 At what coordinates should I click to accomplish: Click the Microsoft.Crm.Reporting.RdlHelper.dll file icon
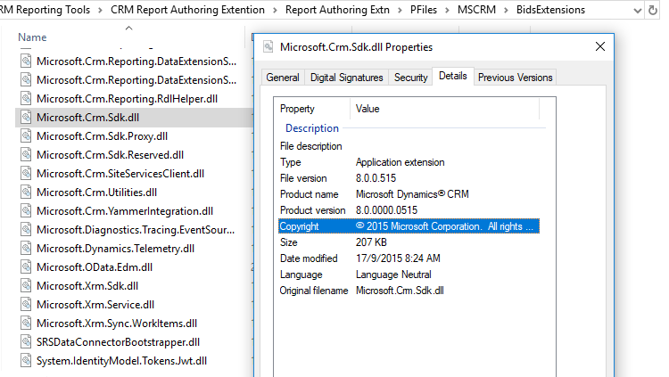[26, 99]
